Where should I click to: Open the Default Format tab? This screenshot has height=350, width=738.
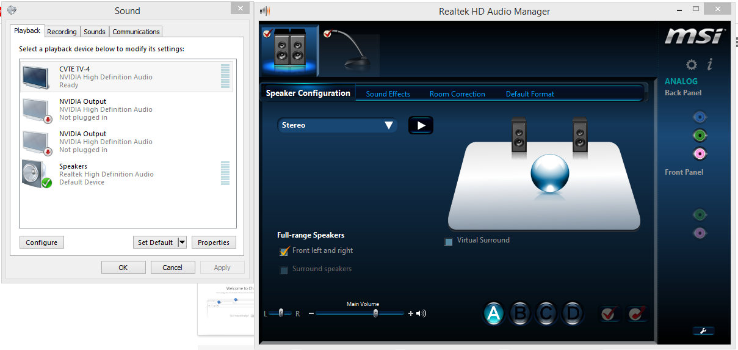coord(530,94)
